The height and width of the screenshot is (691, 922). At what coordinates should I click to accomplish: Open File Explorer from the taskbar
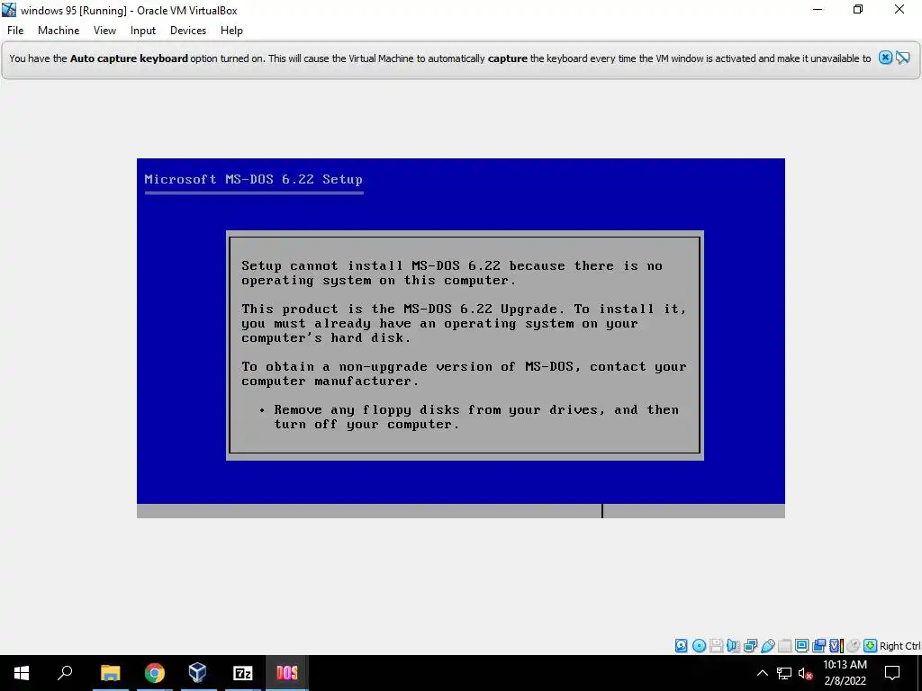(110, 673)
